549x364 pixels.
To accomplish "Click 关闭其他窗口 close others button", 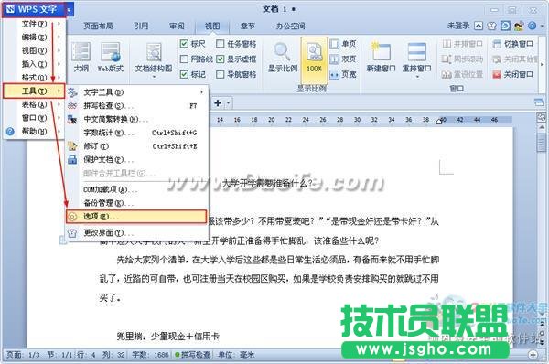I will (515, 59).
